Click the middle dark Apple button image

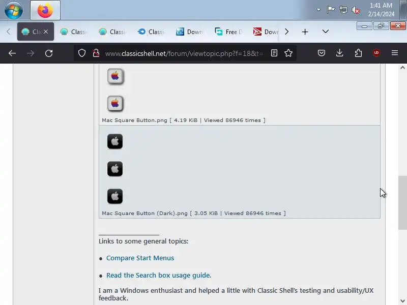[x=115, y=169]
